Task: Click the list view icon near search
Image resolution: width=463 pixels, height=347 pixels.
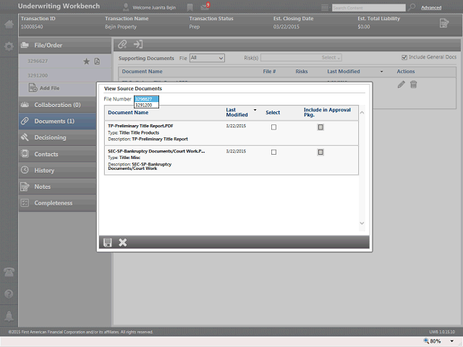Action: pos(325,8)
